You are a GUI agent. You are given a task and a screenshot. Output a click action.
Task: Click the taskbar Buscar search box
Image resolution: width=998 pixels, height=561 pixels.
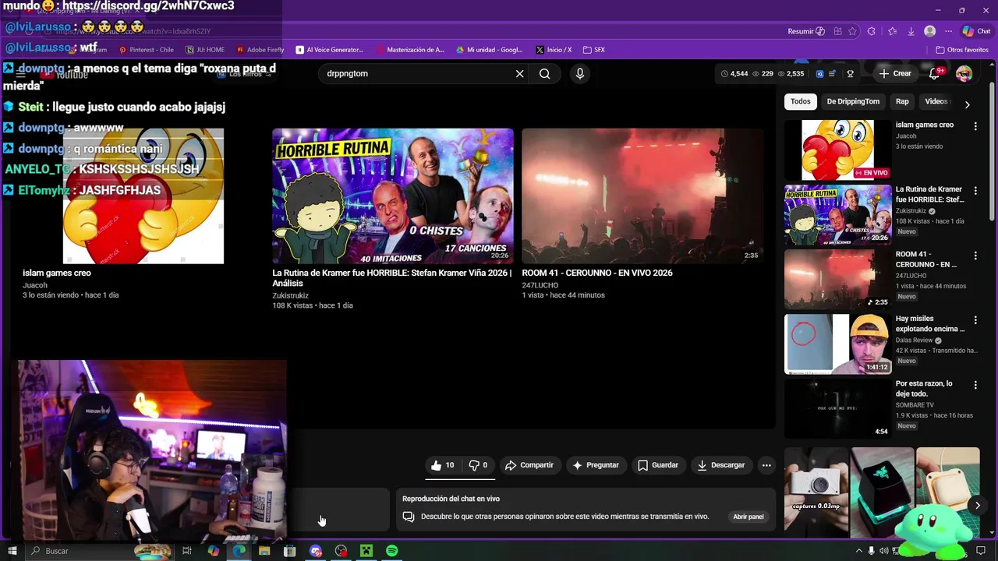coord(100,551)
